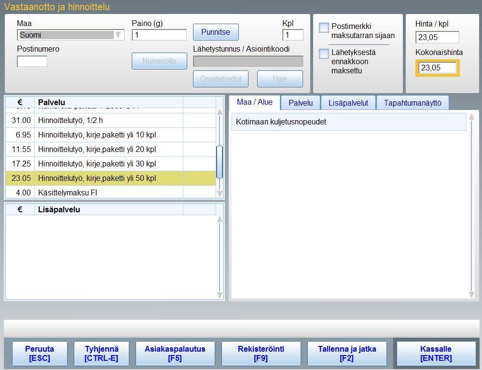This screenshot has height=370, width=482.
Task: Select Kotimaan kuljetusnopeudet list item
Action: [x=349, y=122]
